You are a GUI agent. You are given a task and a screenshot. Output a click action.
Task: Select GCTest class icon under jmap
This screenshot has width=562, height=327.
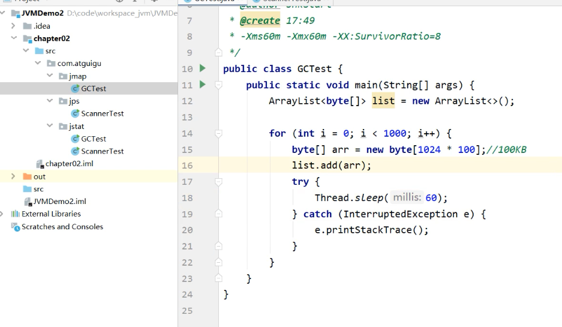(x=75, y=89)
